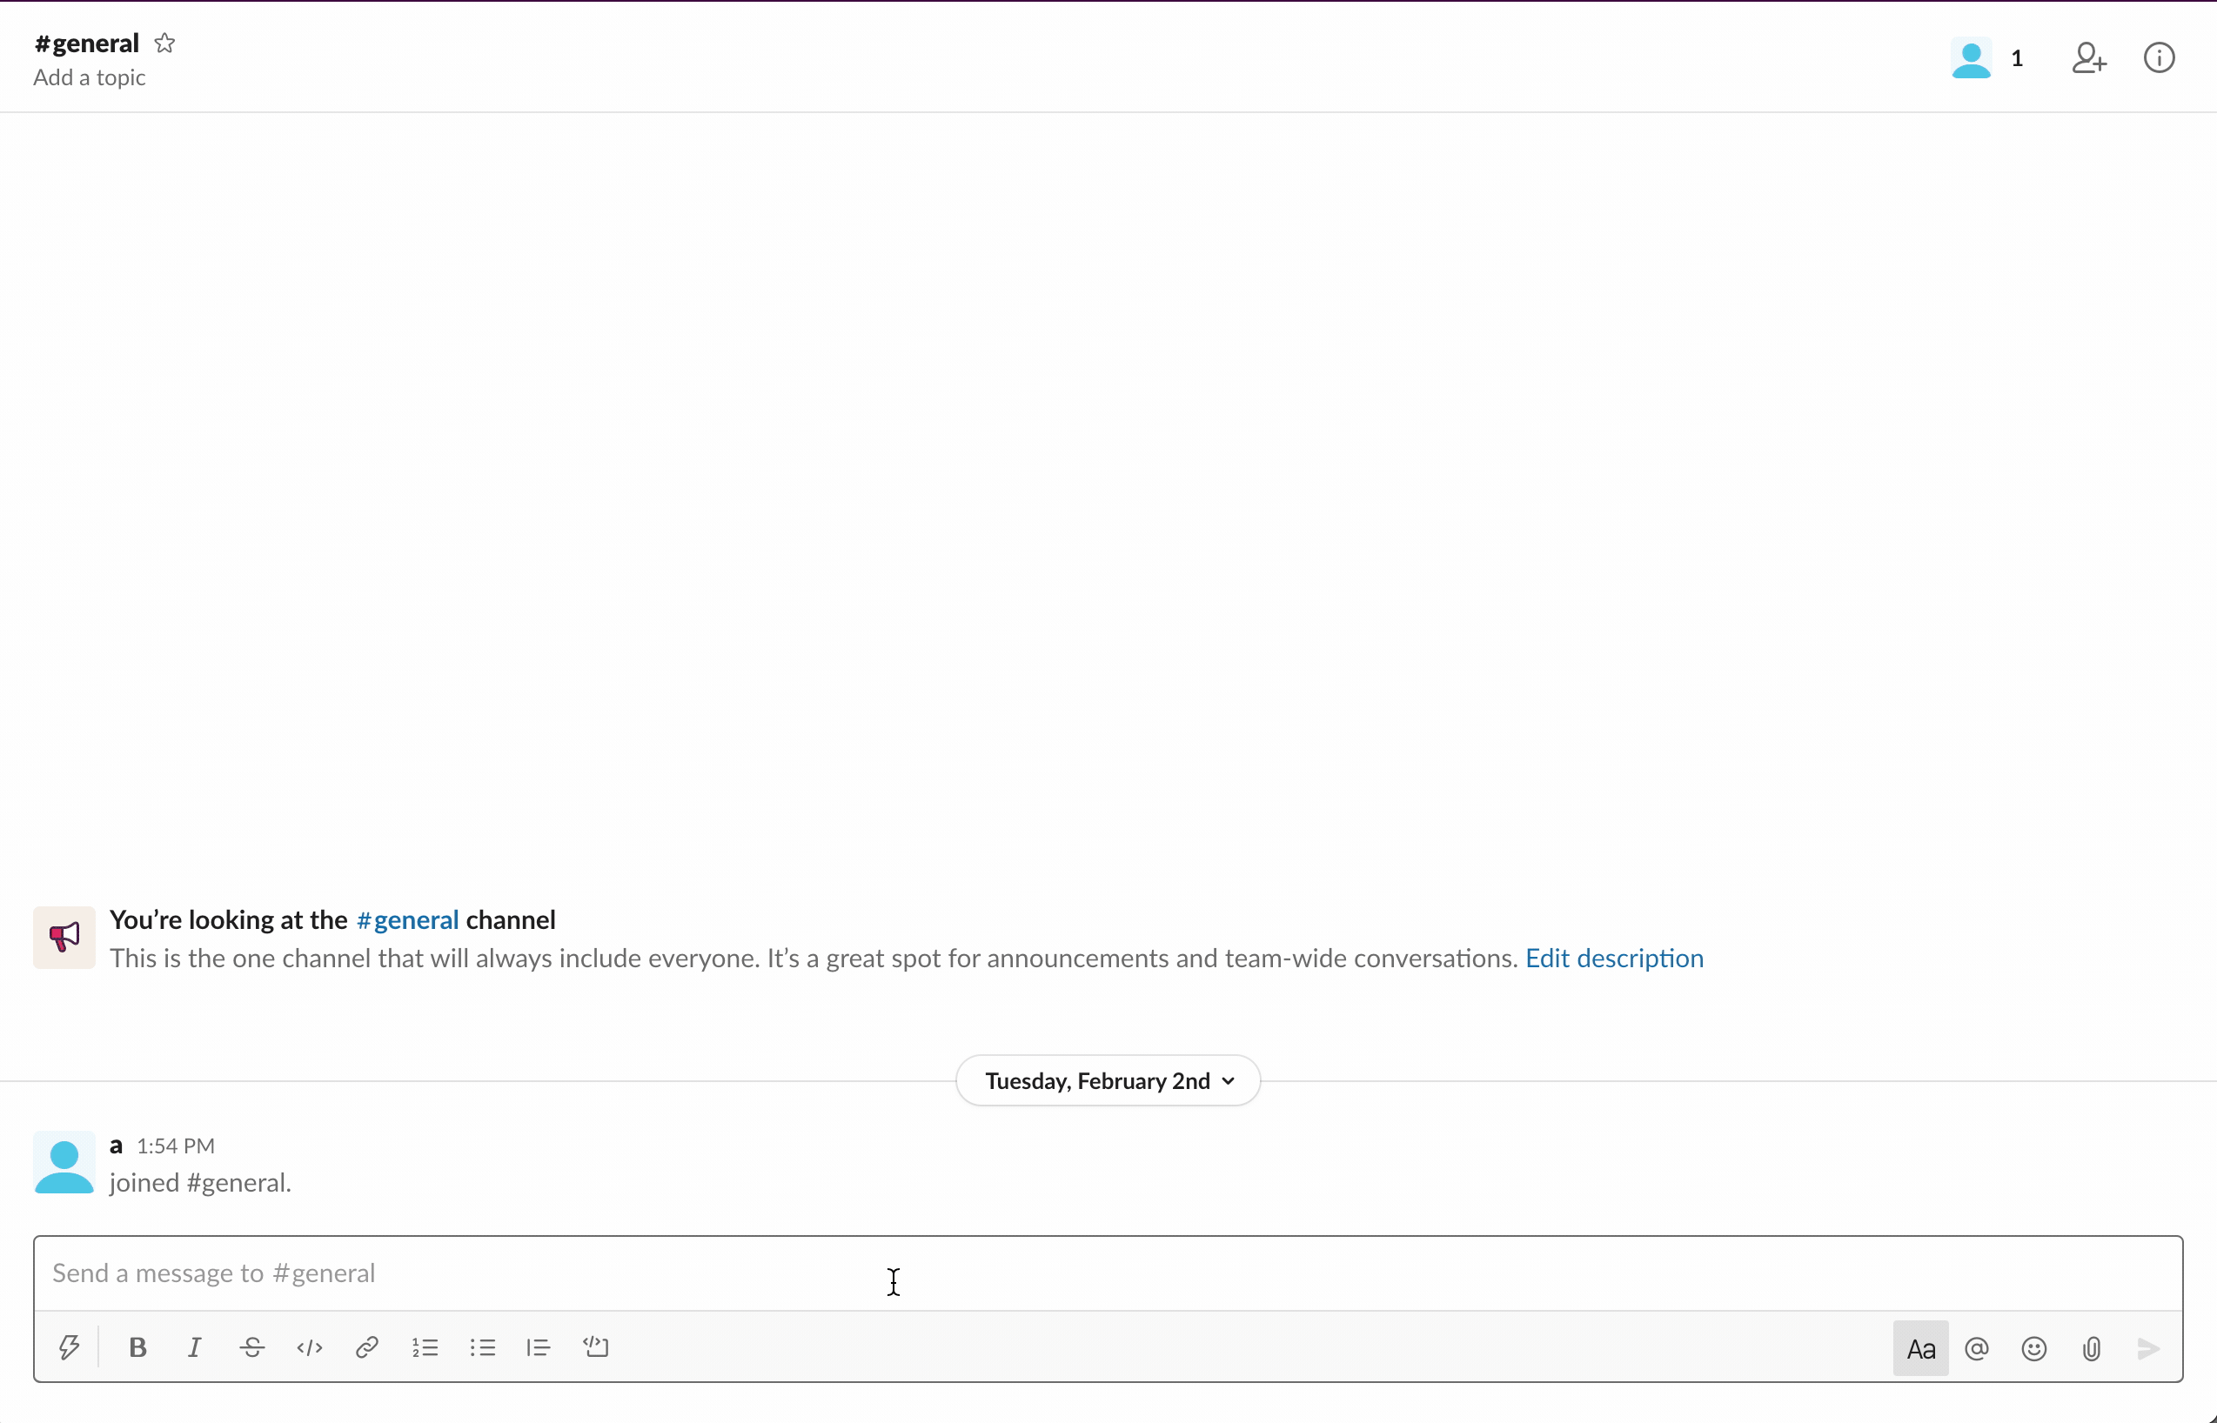Screen dimensions: 2217x1423
Task: Hide formatting toolbar with Aa button
Action: click(1920, 1349)
